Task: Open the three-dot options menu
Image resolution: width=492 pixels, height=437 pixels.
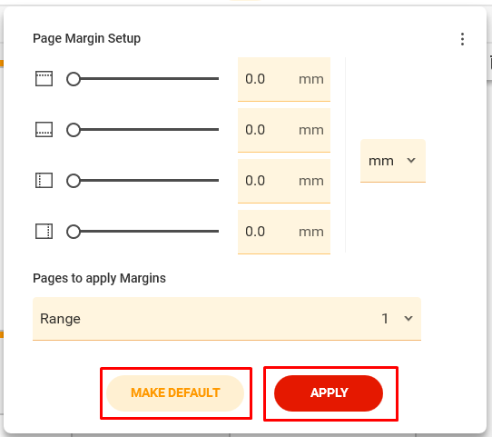Action: (462, 39)
